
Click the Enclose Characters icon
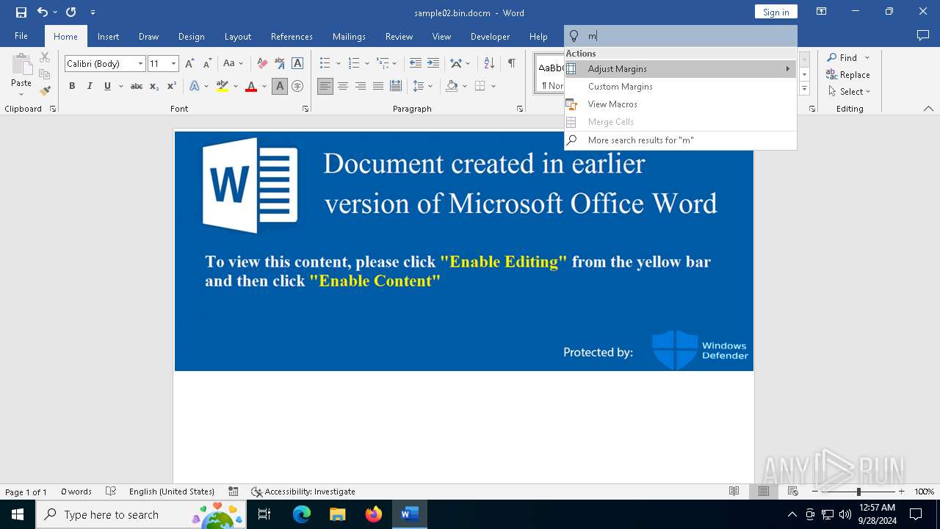pos(297,86)
